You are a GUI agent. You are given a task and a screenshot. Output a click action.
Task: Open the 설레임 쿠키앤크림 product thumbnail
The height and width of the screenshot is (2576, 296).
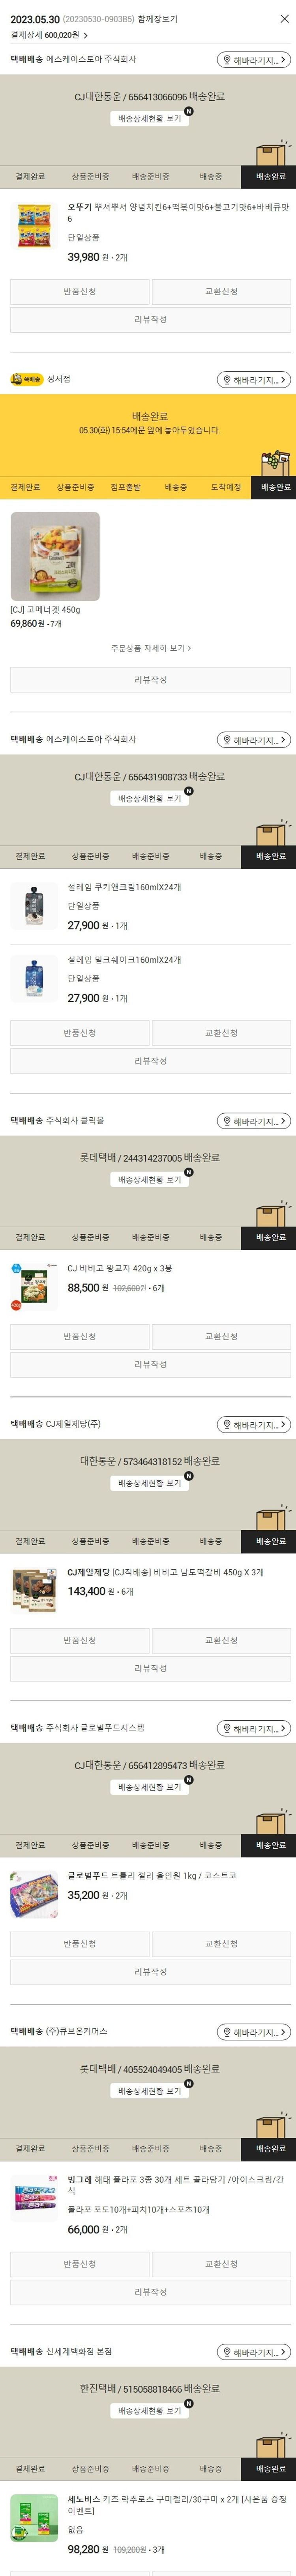pos(34,906)
